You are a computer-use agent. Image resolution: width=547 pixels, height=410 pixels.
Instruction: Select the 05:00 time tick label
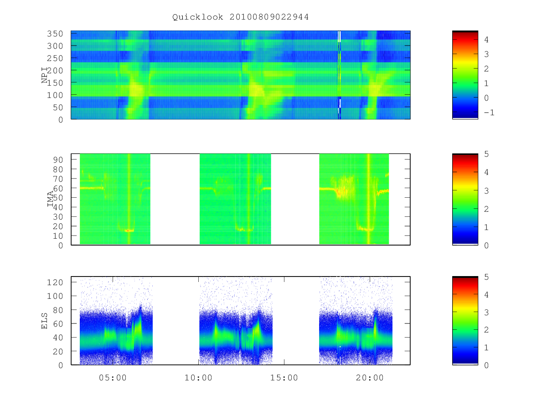tap(113, 378)
